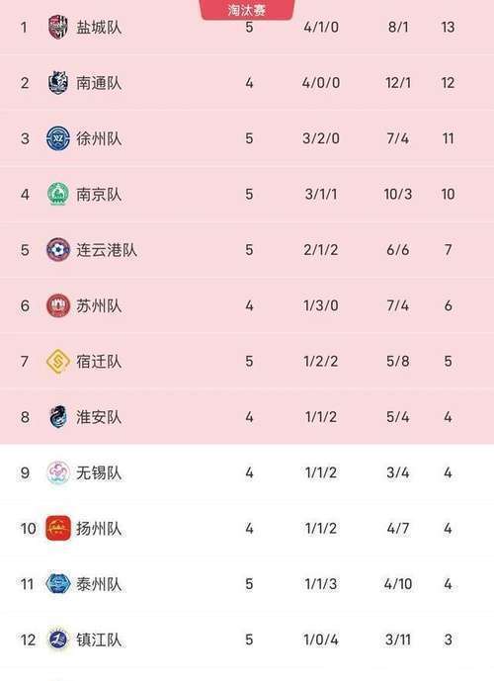Click 镇江队 goals figure 3/11
The image size is (494, 681).
coord(398,639)
